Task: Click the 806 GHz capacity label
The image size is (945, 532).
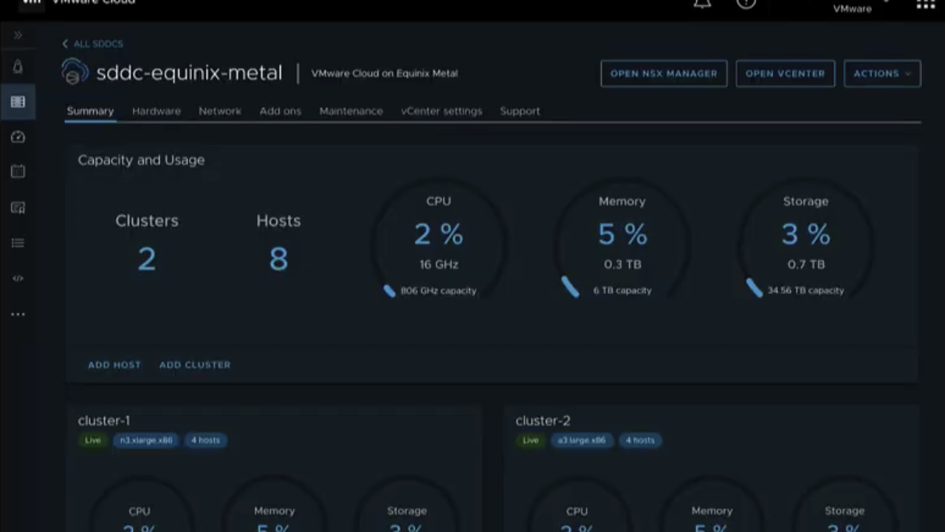Action: tap(439, 290)
